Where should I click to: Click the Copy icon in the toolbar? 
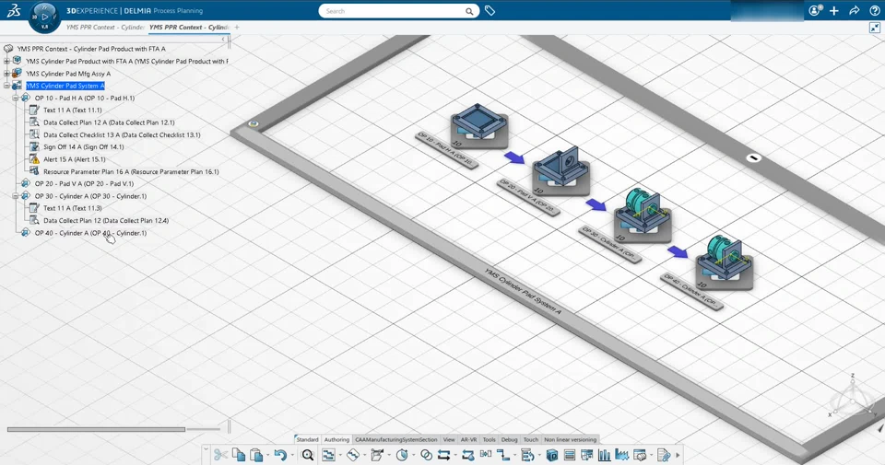239,455
